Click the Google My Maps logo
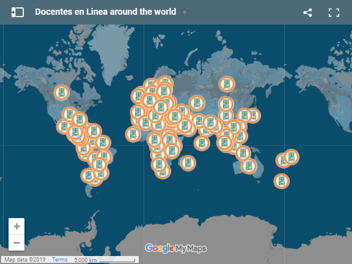 point(176,248)
